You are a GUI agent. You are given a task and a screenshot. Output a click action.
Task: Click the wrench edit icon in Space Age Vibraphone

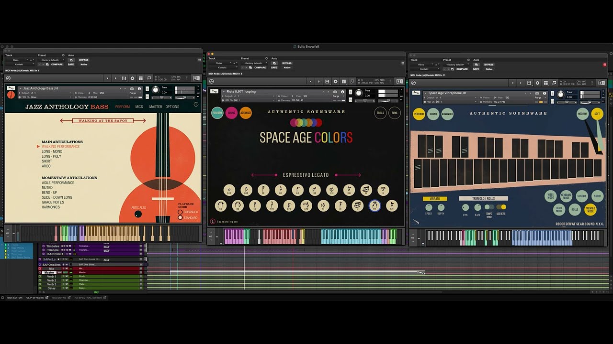(416, 93)
